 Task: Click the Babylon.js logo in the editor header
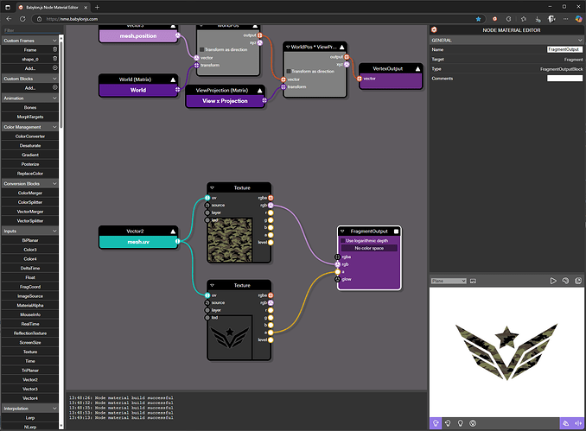click(434, 30)
